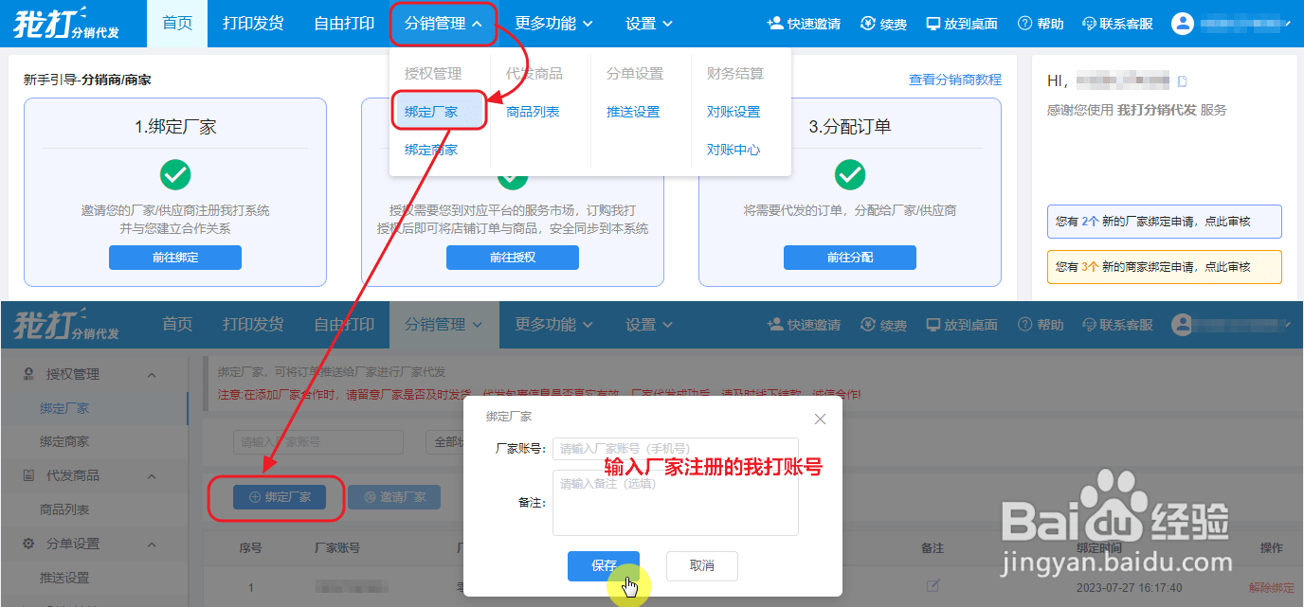
Task: Click 保存 in the 绑定厂家 dialog
Action: click(604, 566)
